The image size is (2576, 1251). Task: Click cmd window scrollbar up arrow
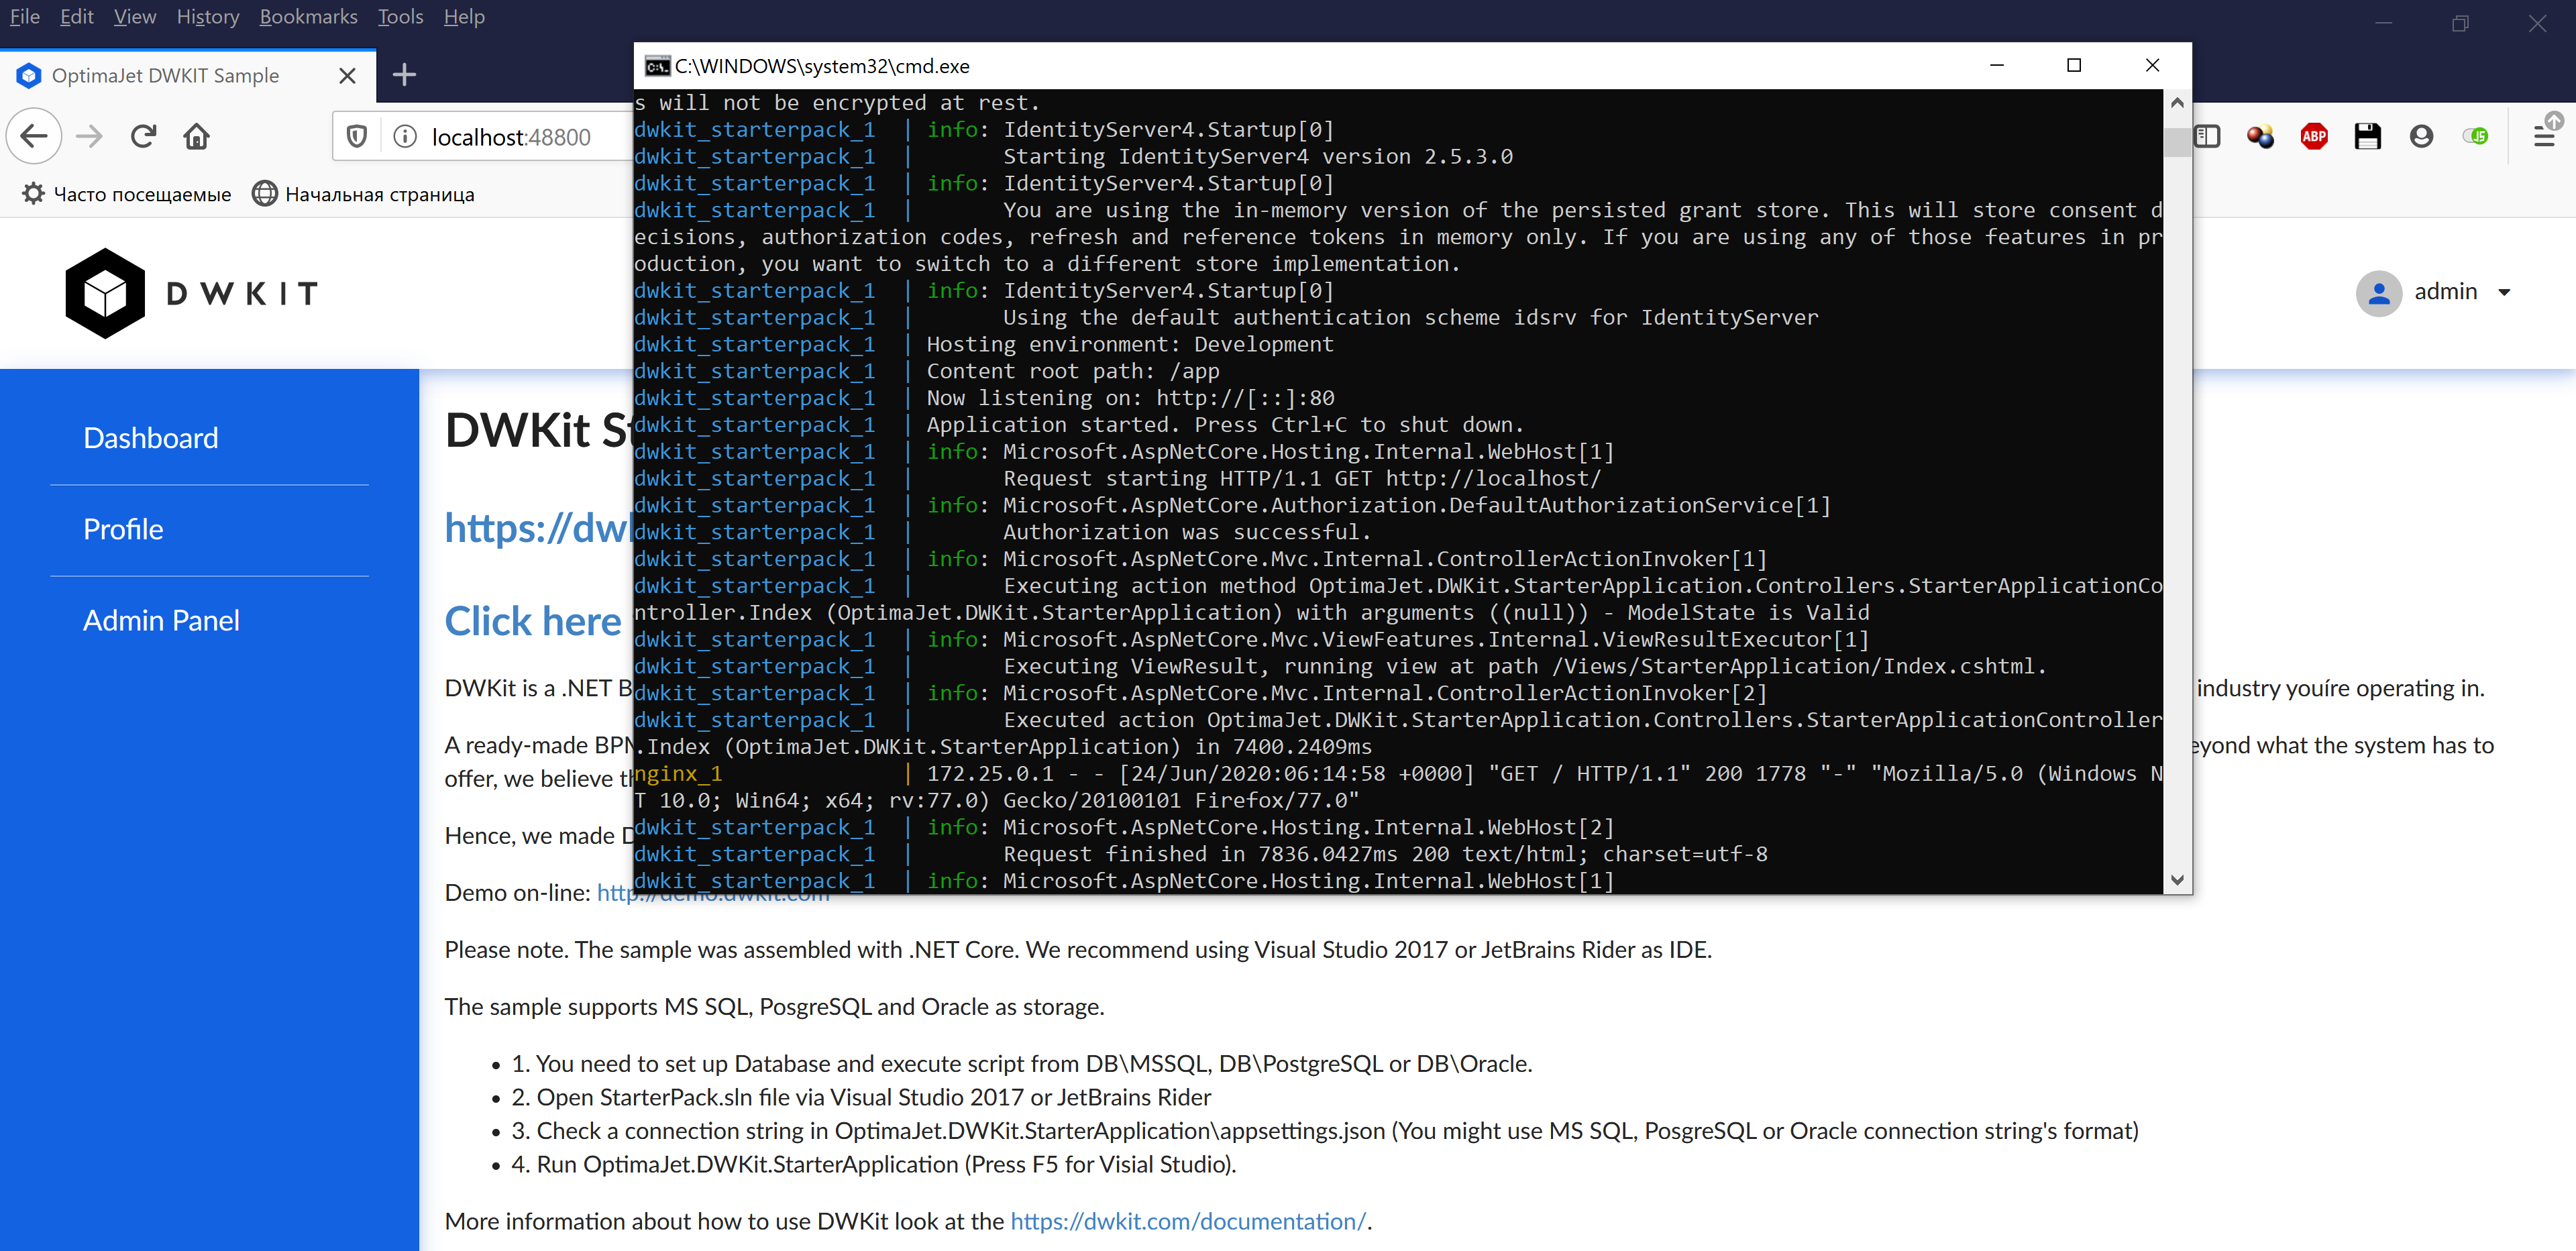(2177, 102)
